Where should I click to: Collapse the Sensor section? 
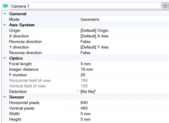click(x=5, y=97)
